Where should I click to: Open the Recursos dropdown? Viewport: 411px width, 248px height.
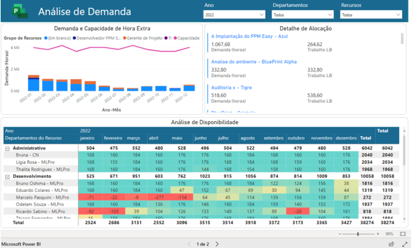tap(371, 15)
